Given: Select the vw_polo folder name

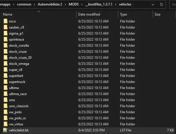Looking at the screenshot, I should (15, 112).
